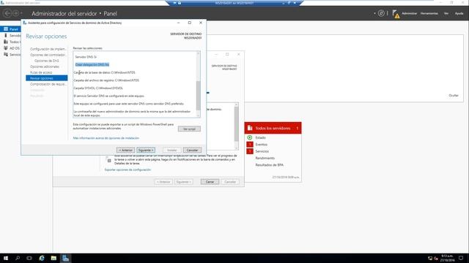Open the Administrar menu
The height and width of the screenshot is (263, 469).
[x=409, y=13]
